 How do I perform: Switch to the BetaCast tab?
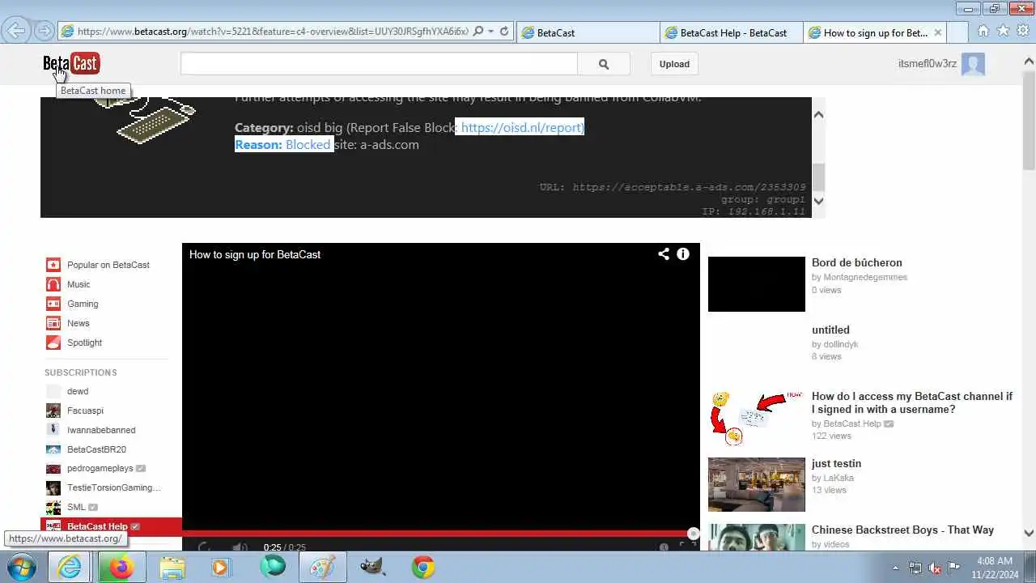click(588, 32)
